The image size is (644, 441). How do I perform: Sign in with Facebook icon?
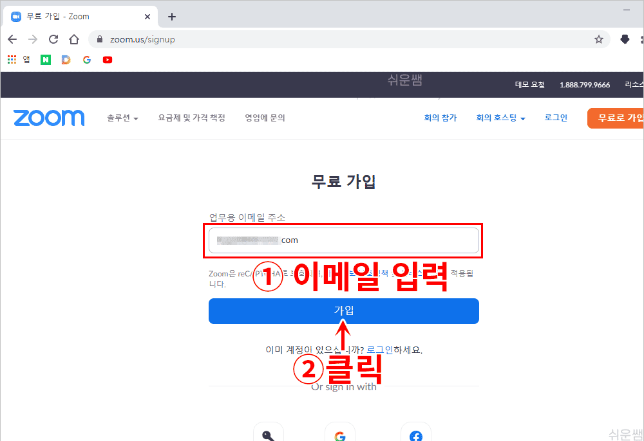[x=415, y=433]
